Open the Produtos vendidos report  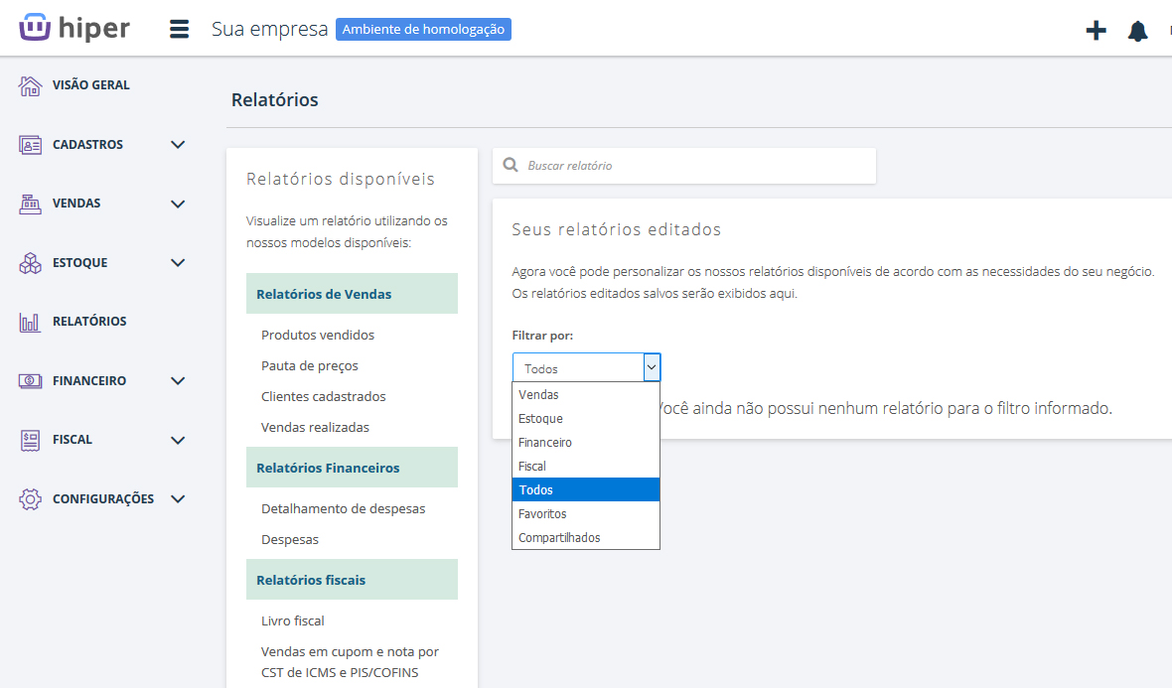click(x=318, y=336)
